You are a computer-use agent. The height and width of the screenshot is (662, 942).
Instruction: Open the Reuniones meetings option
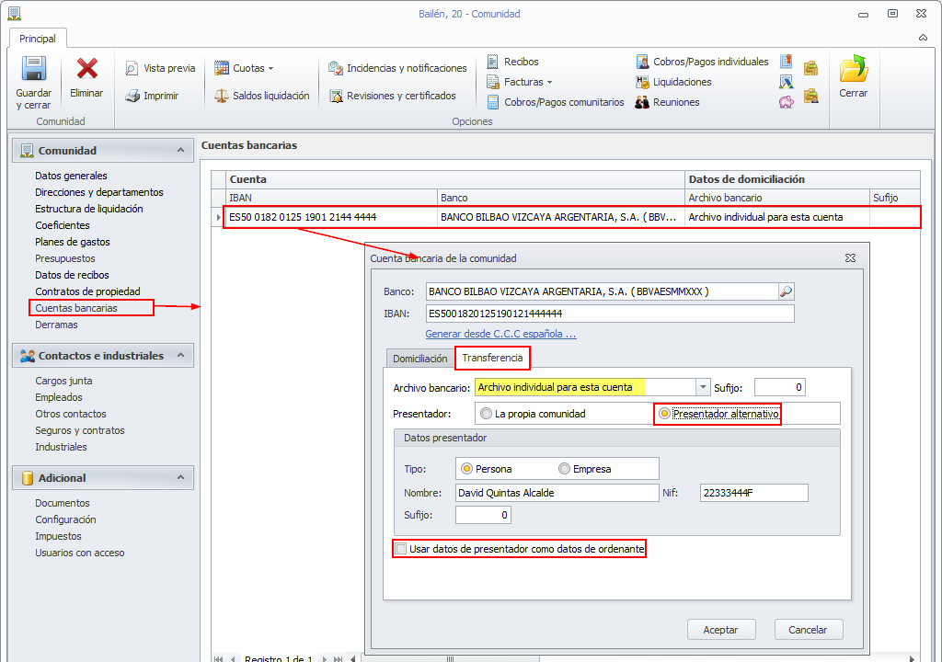(x=668, y=102)
